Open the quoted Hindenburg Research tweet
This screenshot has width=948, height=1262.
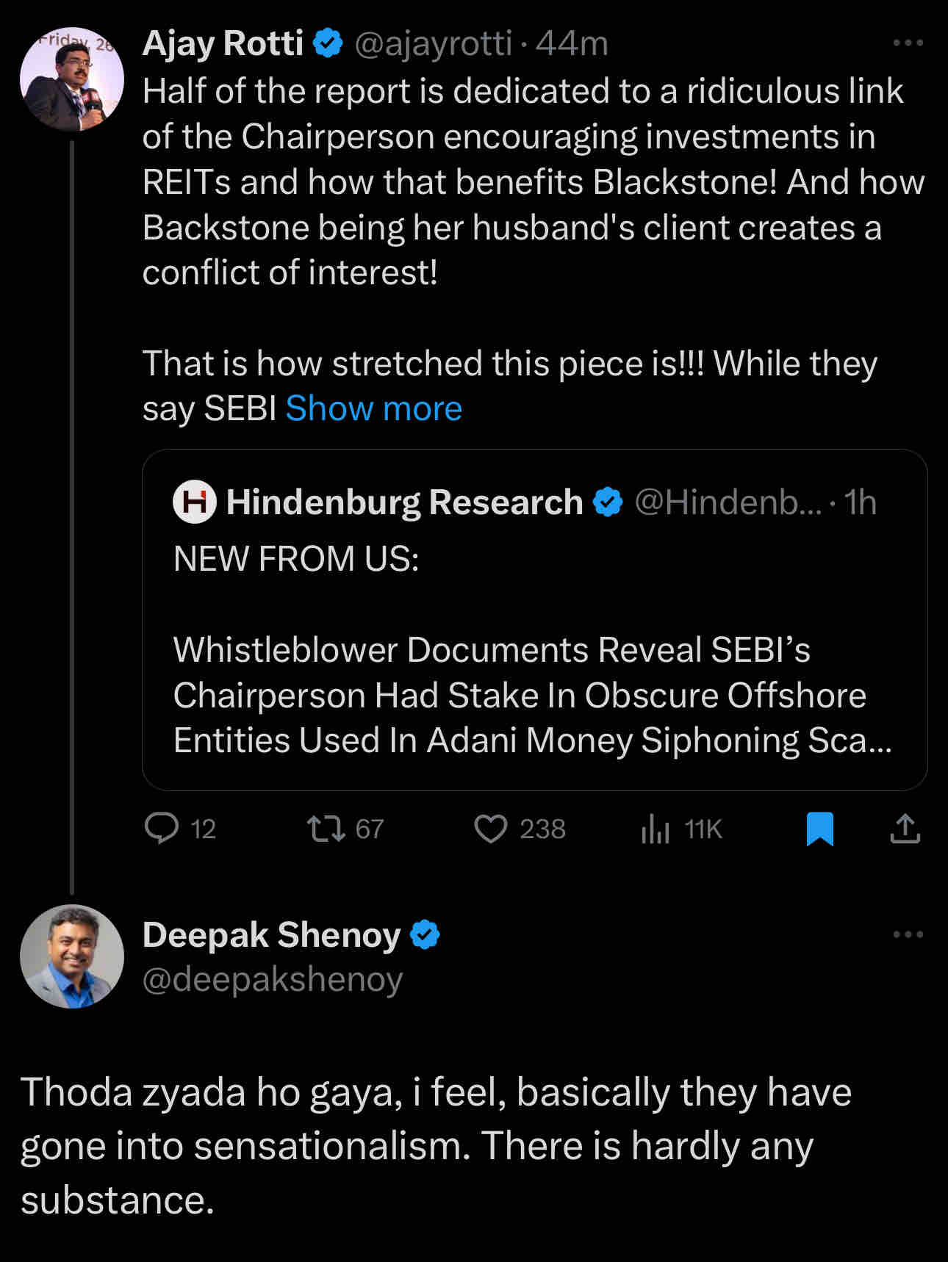pos(534,620)
